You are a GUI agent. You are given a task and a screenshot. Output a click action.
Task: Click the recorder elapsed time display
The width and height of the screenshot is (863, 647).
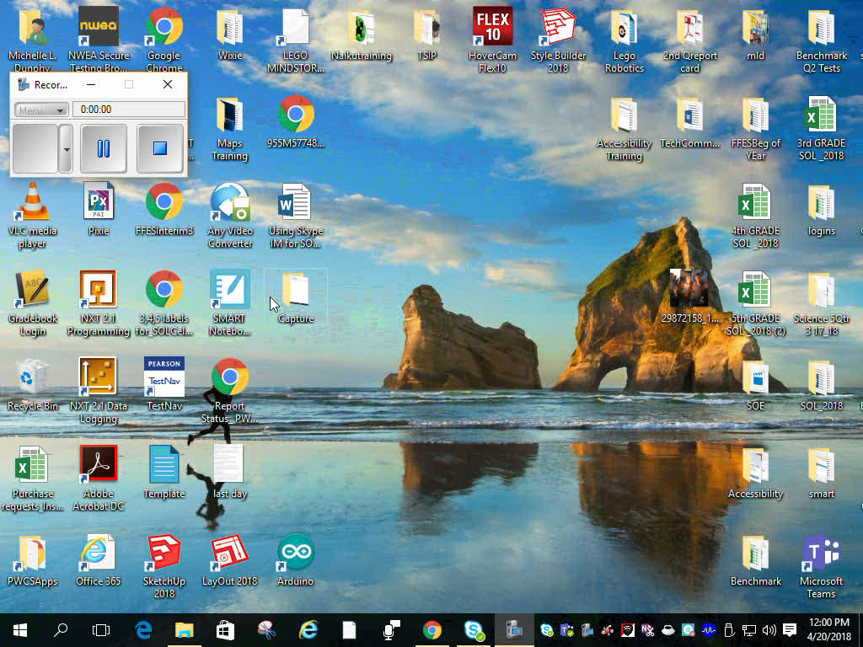point(128,110)
